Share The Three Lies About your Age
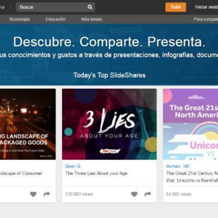Viewport: 218px width, 218px height. [148, 194]
